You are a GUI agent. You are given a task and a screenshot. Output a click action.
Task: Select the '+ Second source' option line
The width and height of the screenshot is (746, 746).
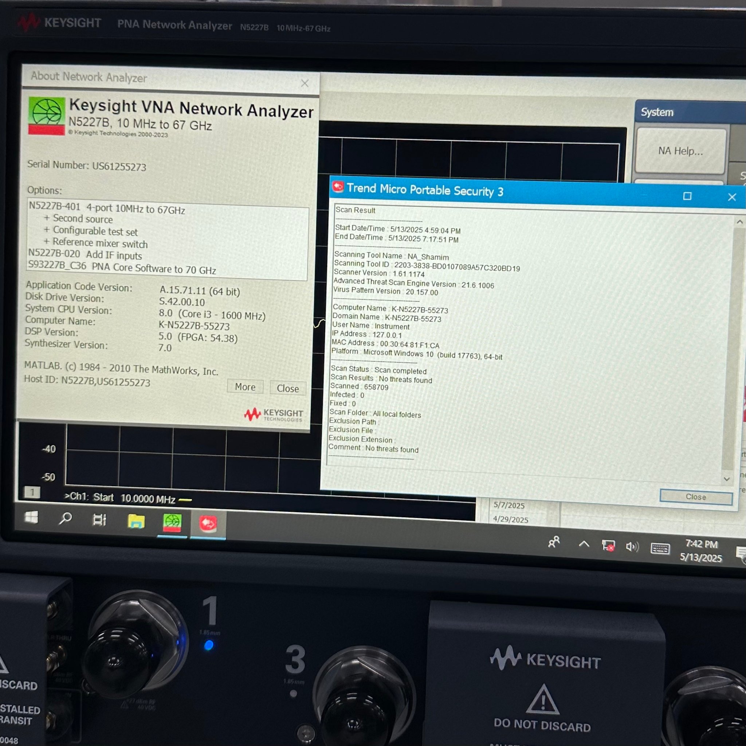[x=78, y=219]
